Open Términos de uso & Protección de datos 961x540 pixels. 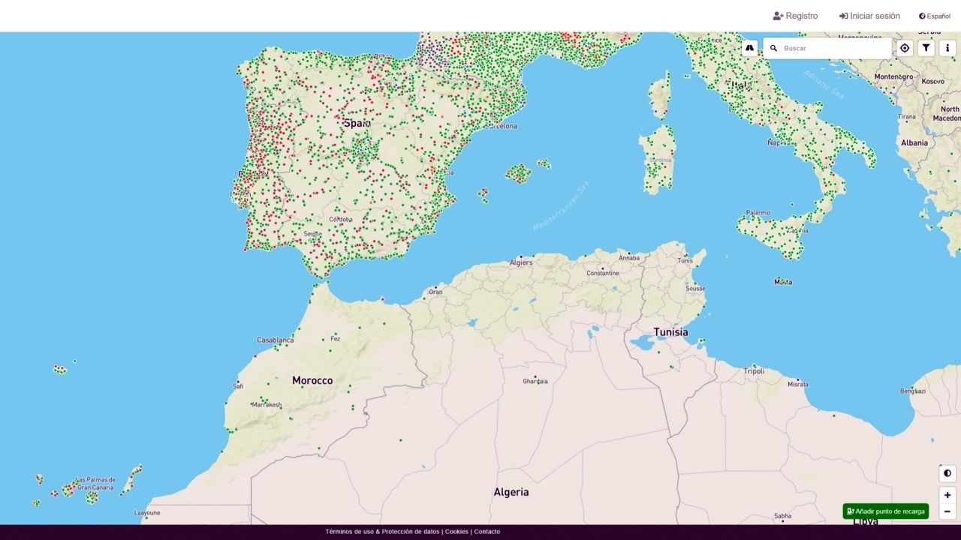pyautogui.click(x=382, y=532)
